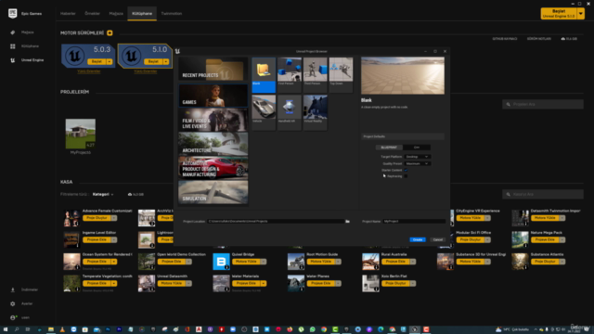Click the Epic Games logo
The image size is (594, 334).
point(12,14)
